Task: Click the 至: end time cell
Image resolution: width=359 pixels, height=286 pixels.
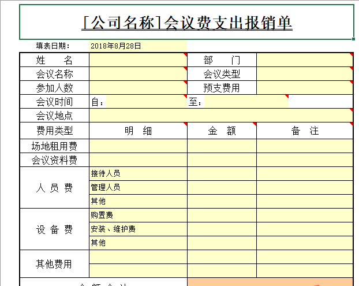Action: pos(245,102)
